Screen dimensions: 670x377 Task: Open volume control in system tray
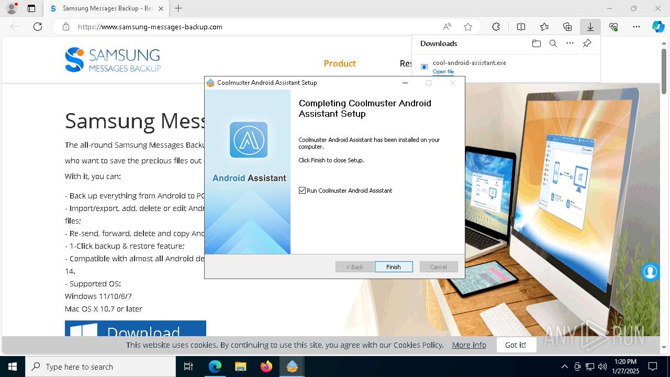602,367
